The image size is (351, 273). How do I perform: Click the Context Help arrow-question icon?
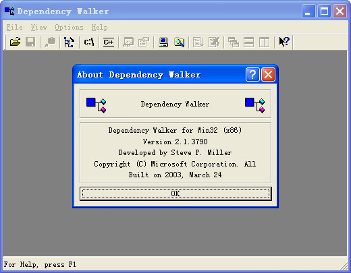(x=284, y=42)
